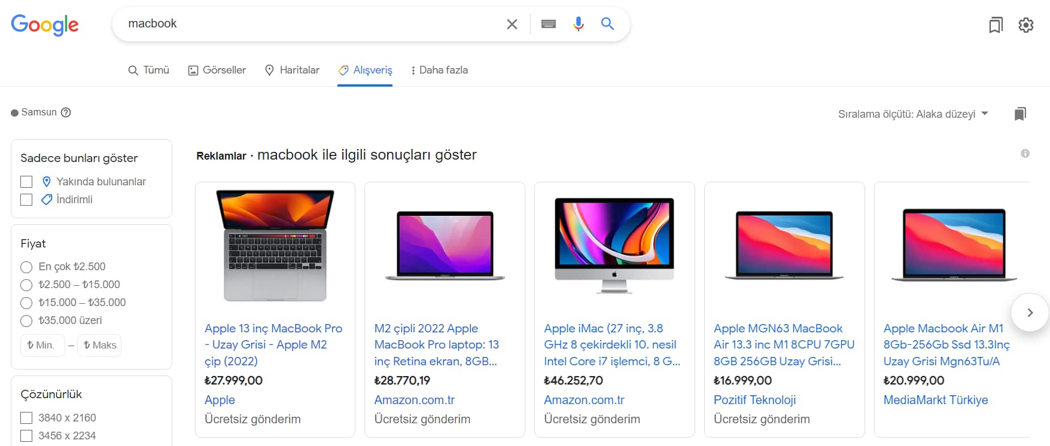Image resolution: width=1050 pixels, height=446 pixels.
Task: Click the Google logo
Action: pyautogui.click(x=45, y=25)
